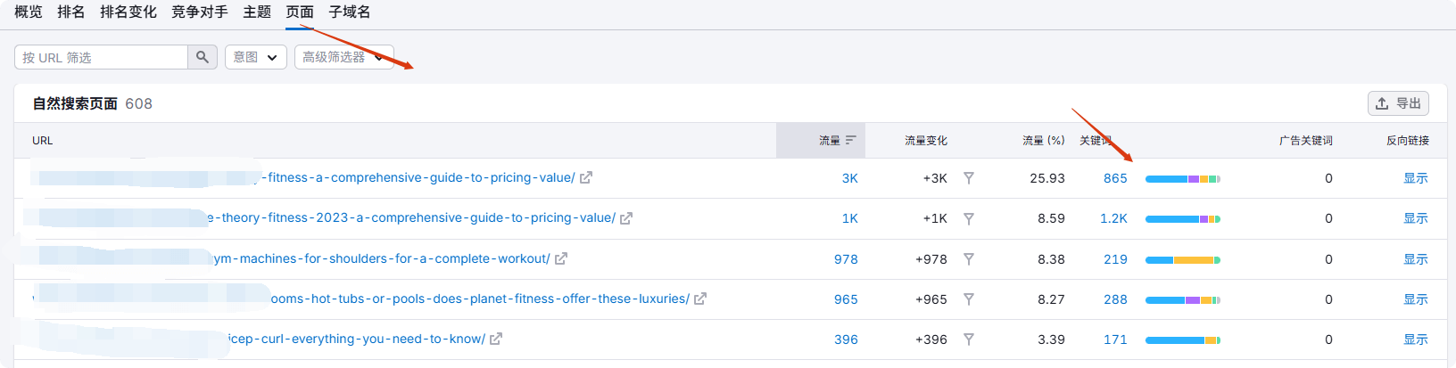Open keyword count 1.2K link
This screenshot has height=368, width=1456.
[1113, 218]
